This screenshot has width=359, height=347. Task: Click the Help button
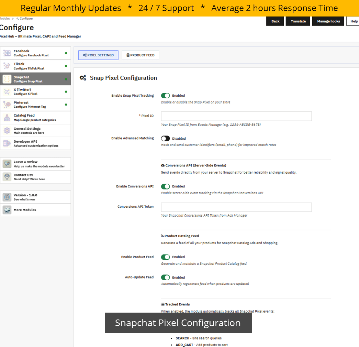tap(353, 21)
